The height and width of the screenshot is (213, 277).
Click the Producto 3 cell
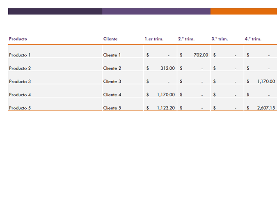tap(20, 82)
